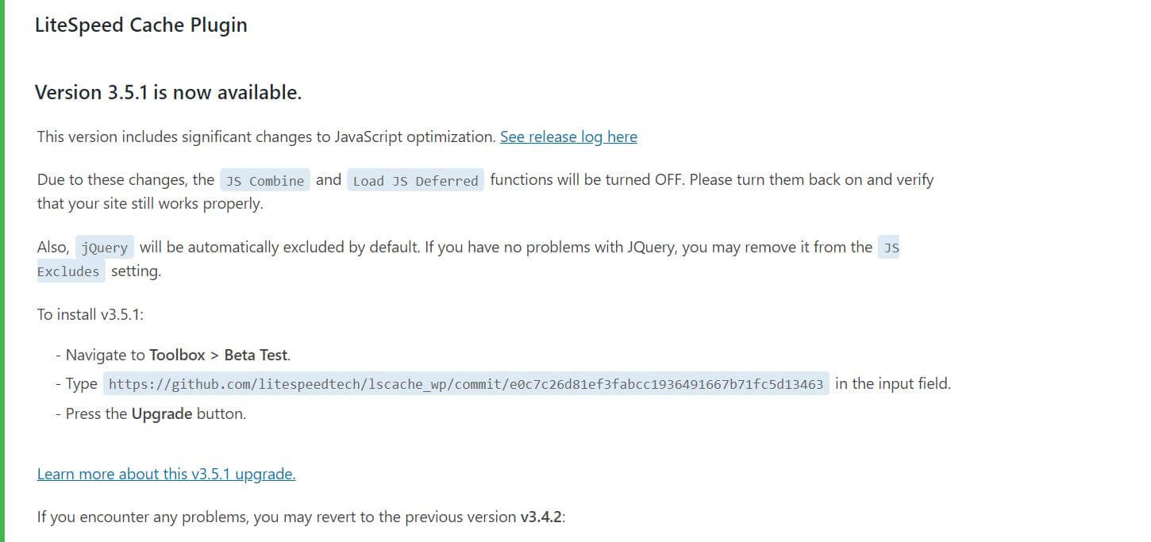Open the See release log here link
This screenshot has width=1151, height=542.
(x=568, y=136)
